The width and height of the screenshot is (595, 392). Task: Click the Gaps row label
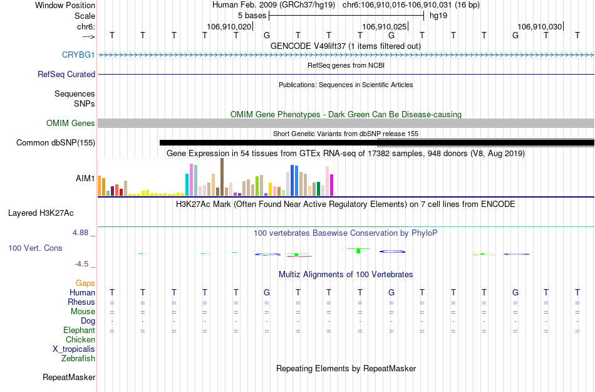coord(85,283)
